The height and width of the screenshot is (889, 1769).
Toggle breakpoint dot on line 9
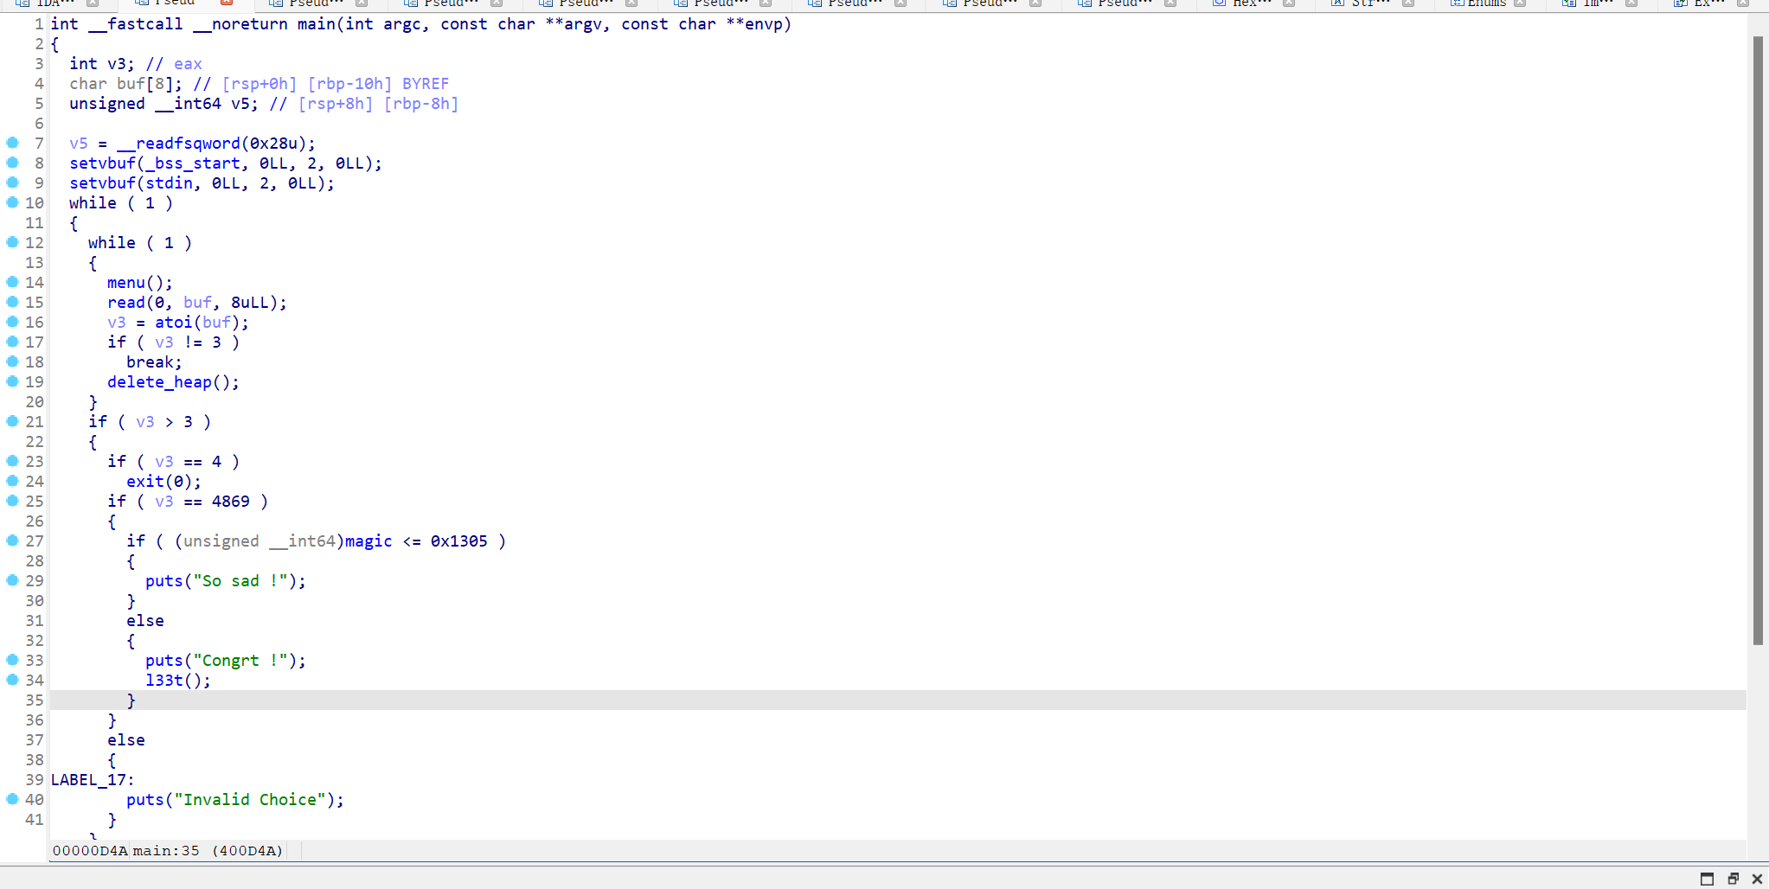click(12, 182)
